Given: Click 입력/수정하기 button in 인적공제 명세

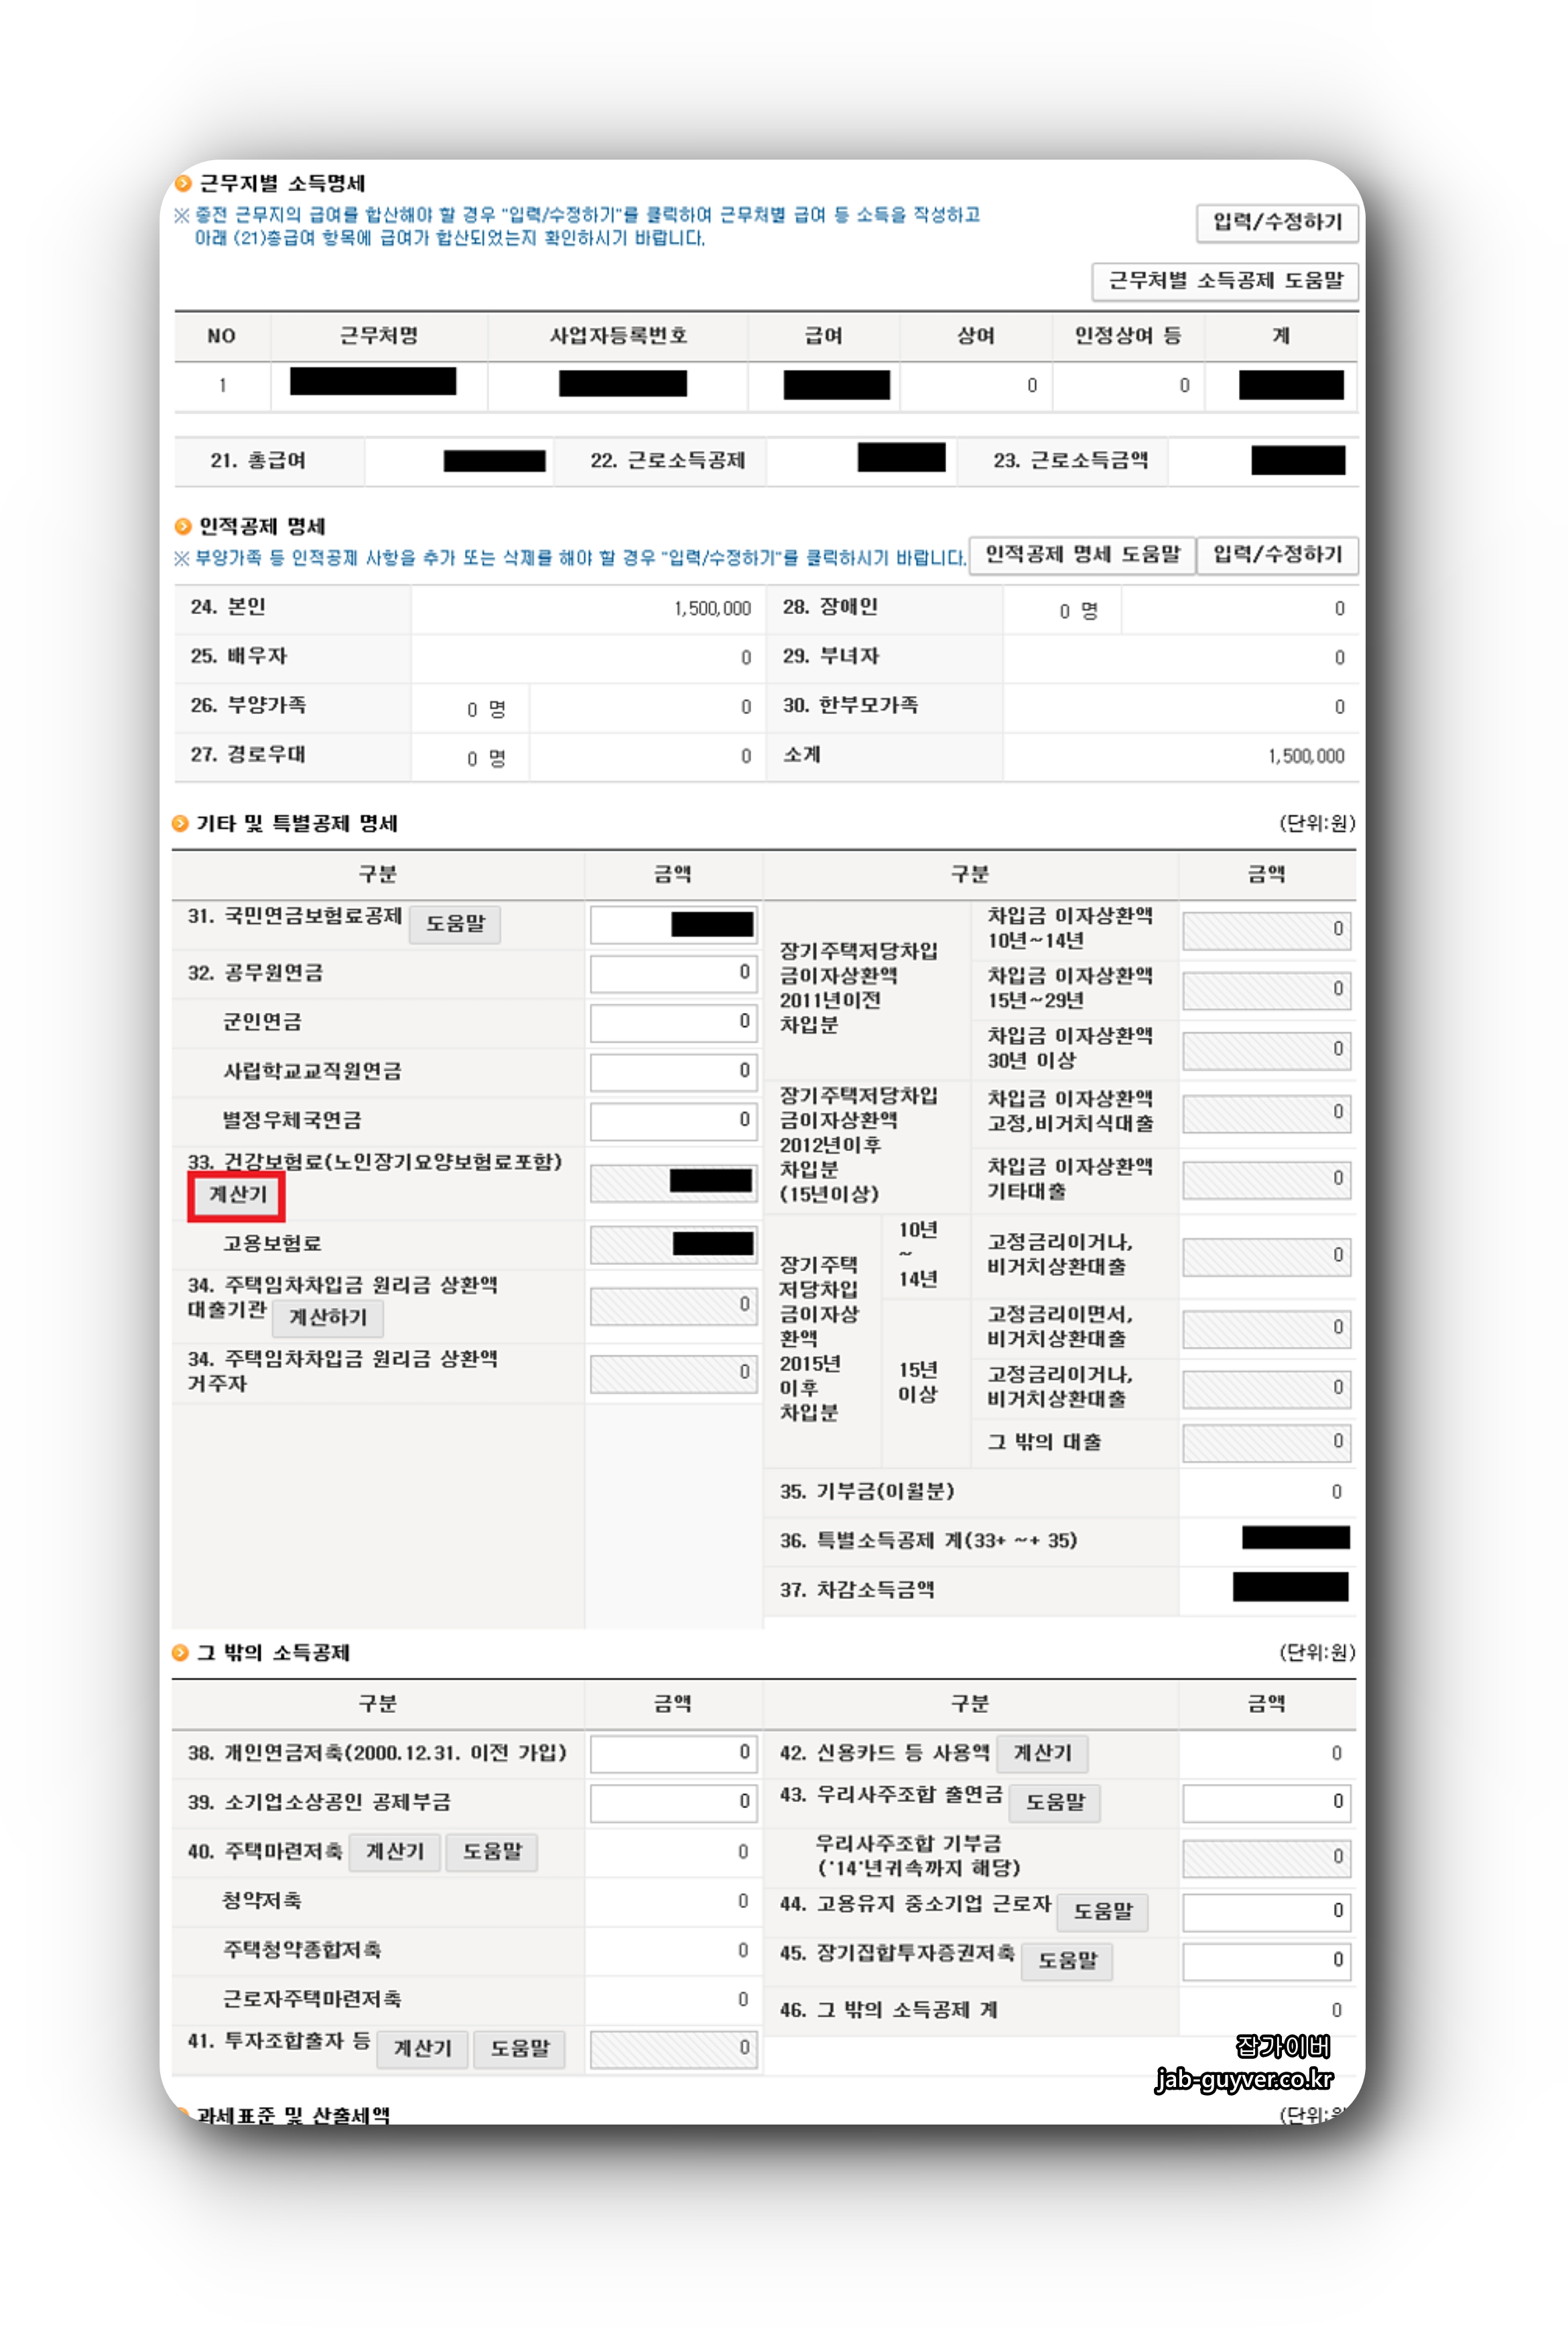Looking at the screenshot, I should tap(1276, 554).
